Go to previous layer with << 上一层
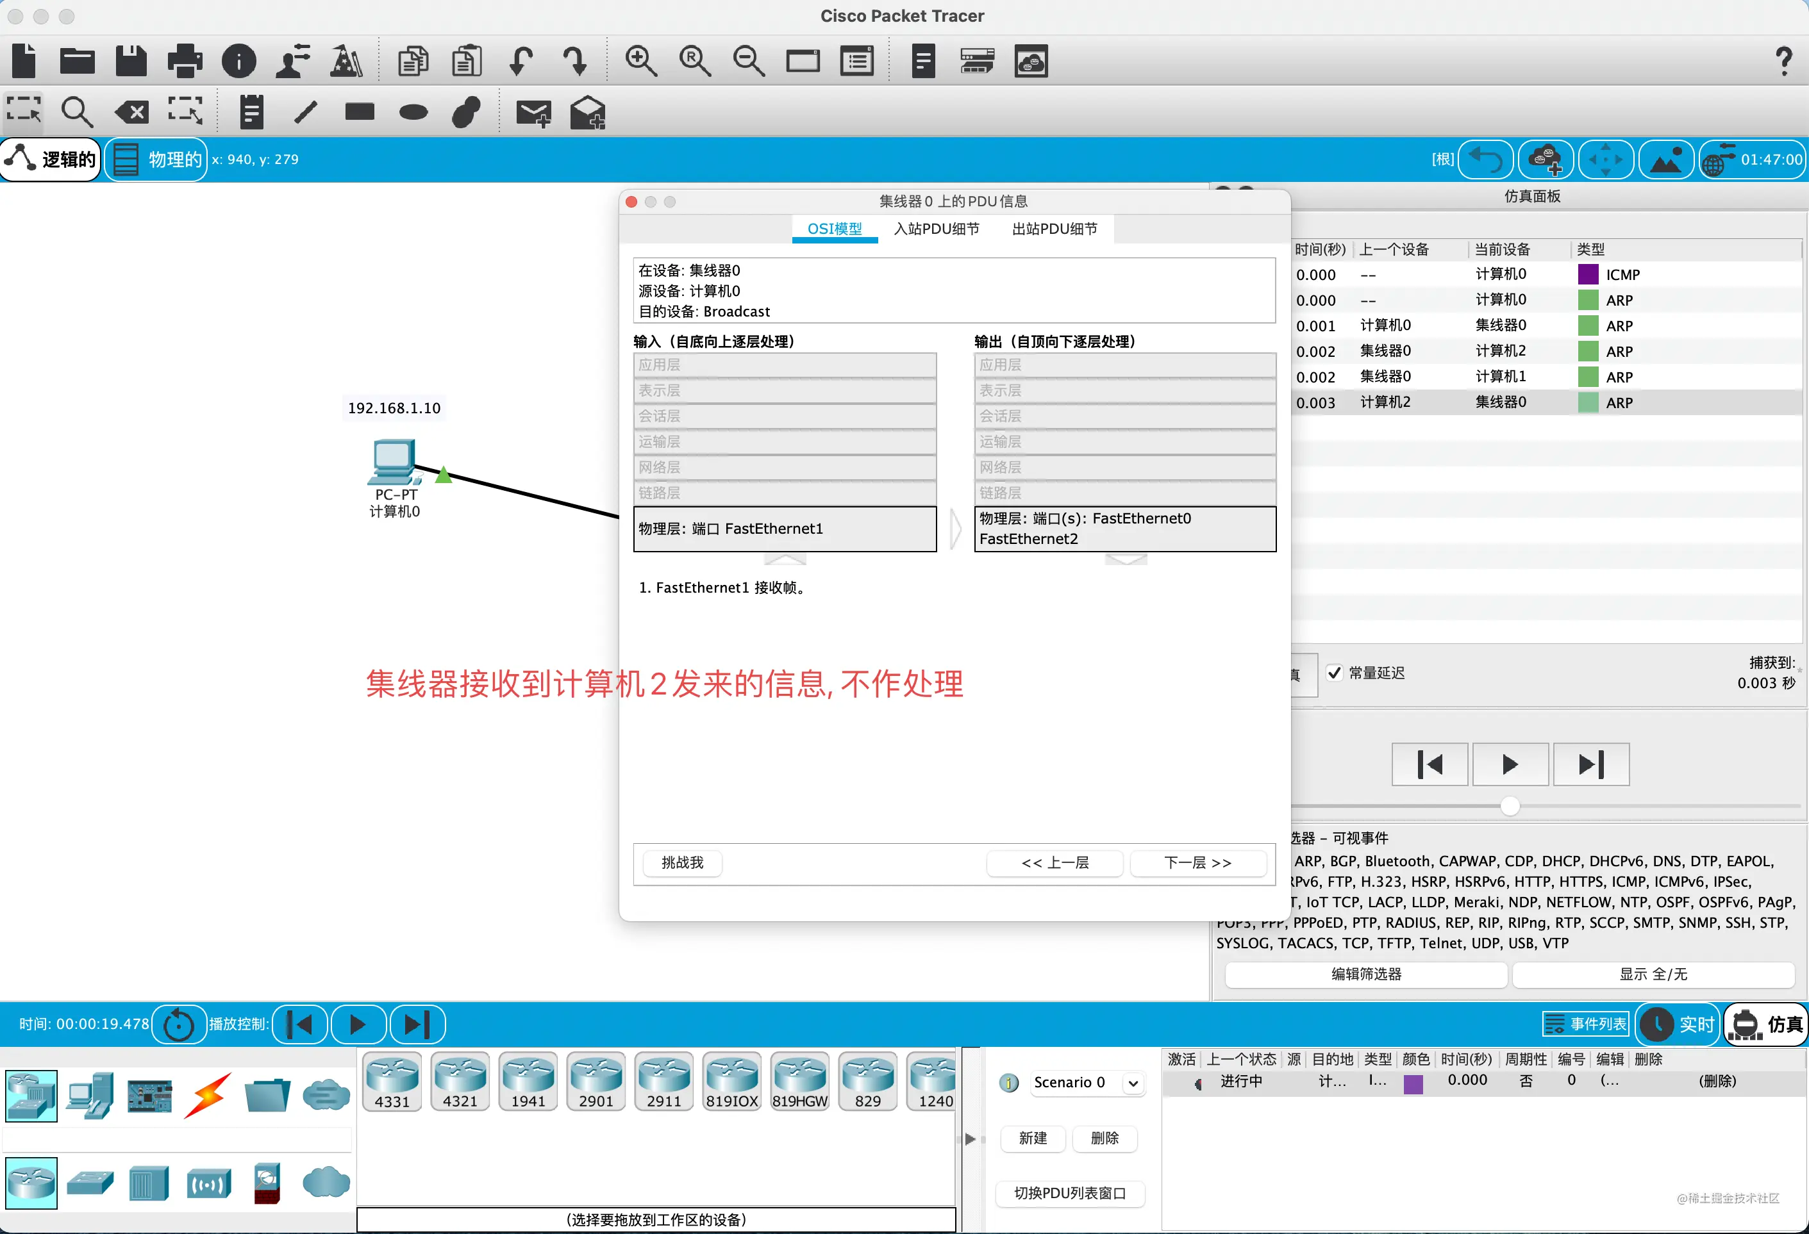 tap(1055, 863)
